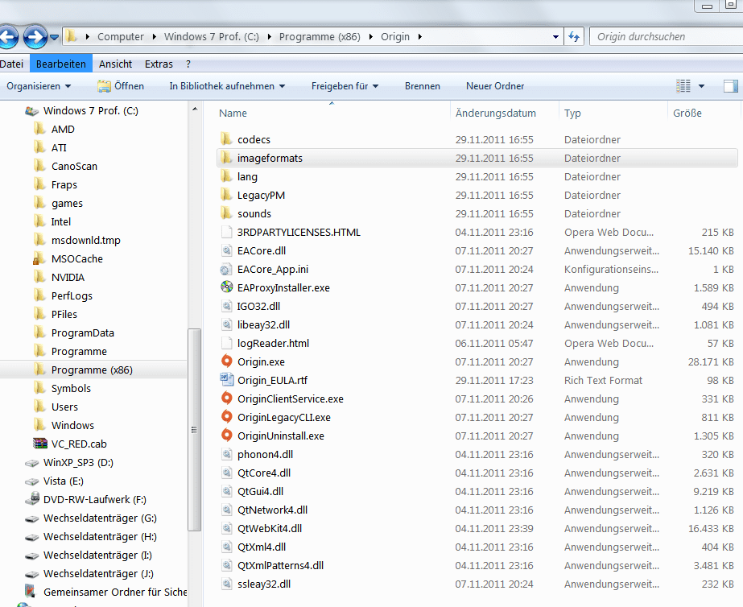The image size is (743, 607).
Task: Select Wechseldatenträger (G:) in the tree
Action: pos(100,518)
